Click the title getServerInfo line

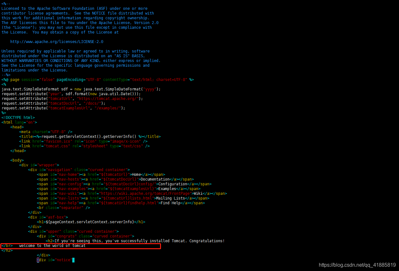click(90, 137)
